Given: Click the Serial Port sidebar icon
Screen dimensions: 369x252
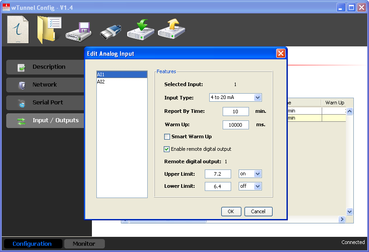Looking at the screenshot, I should point(21,103).
